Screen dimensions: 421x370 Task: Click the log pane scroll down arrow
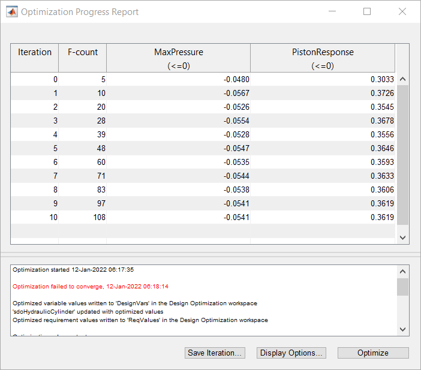click(x=402, y=329)
